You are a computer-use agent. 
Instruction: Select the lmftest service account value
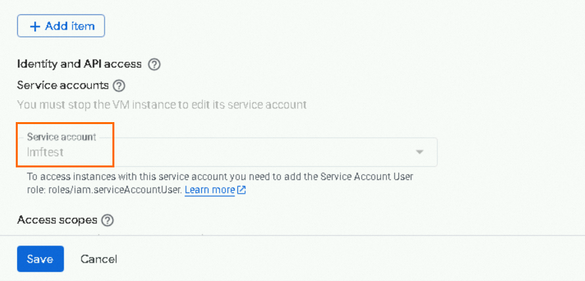(45, 152)
